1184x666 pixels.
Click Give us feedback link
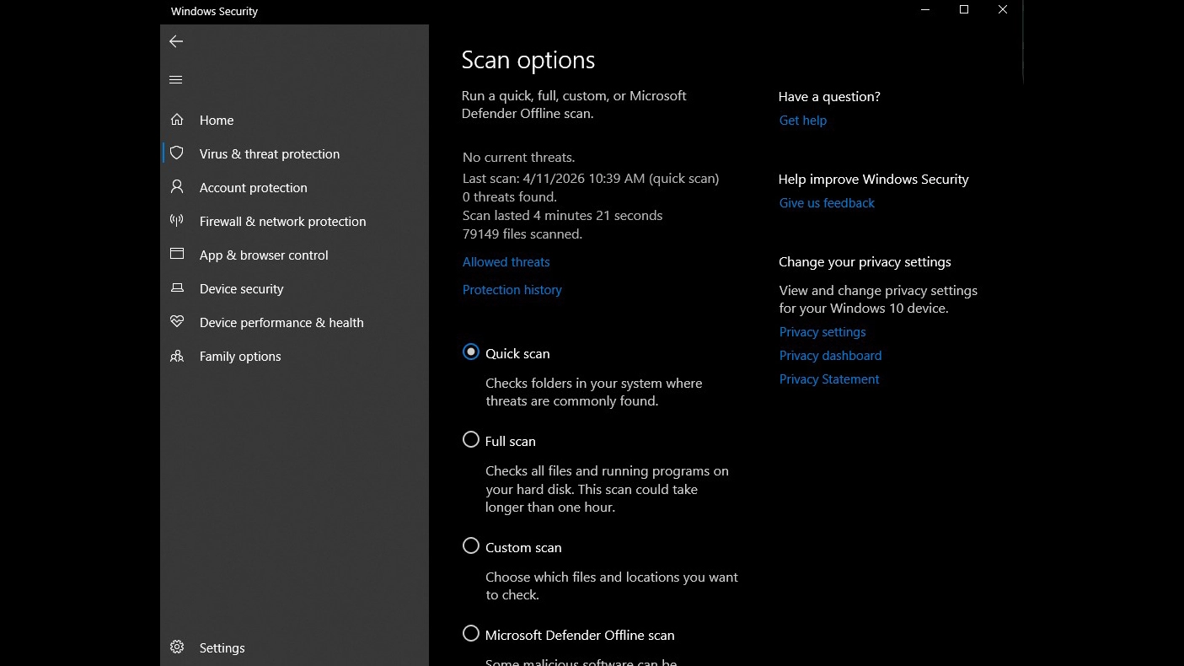click(x=827, y=203)
